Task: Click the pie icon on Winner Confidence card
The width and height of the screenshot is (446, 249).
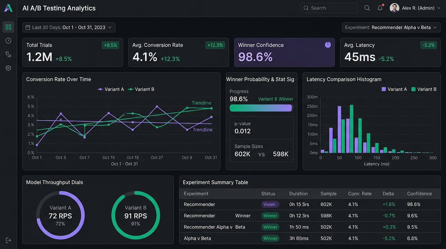Action: coord(328,45)
